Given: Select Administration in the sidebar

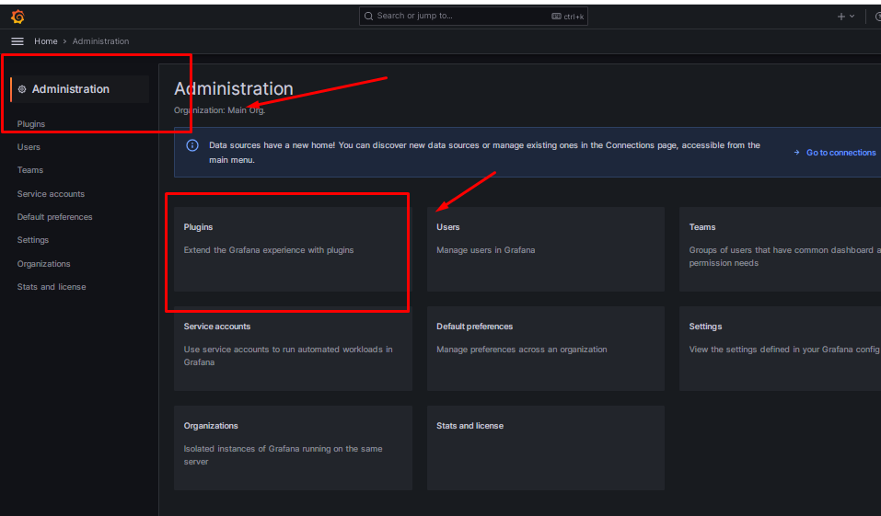Looking at the screenshot, I should coord(80,89).
